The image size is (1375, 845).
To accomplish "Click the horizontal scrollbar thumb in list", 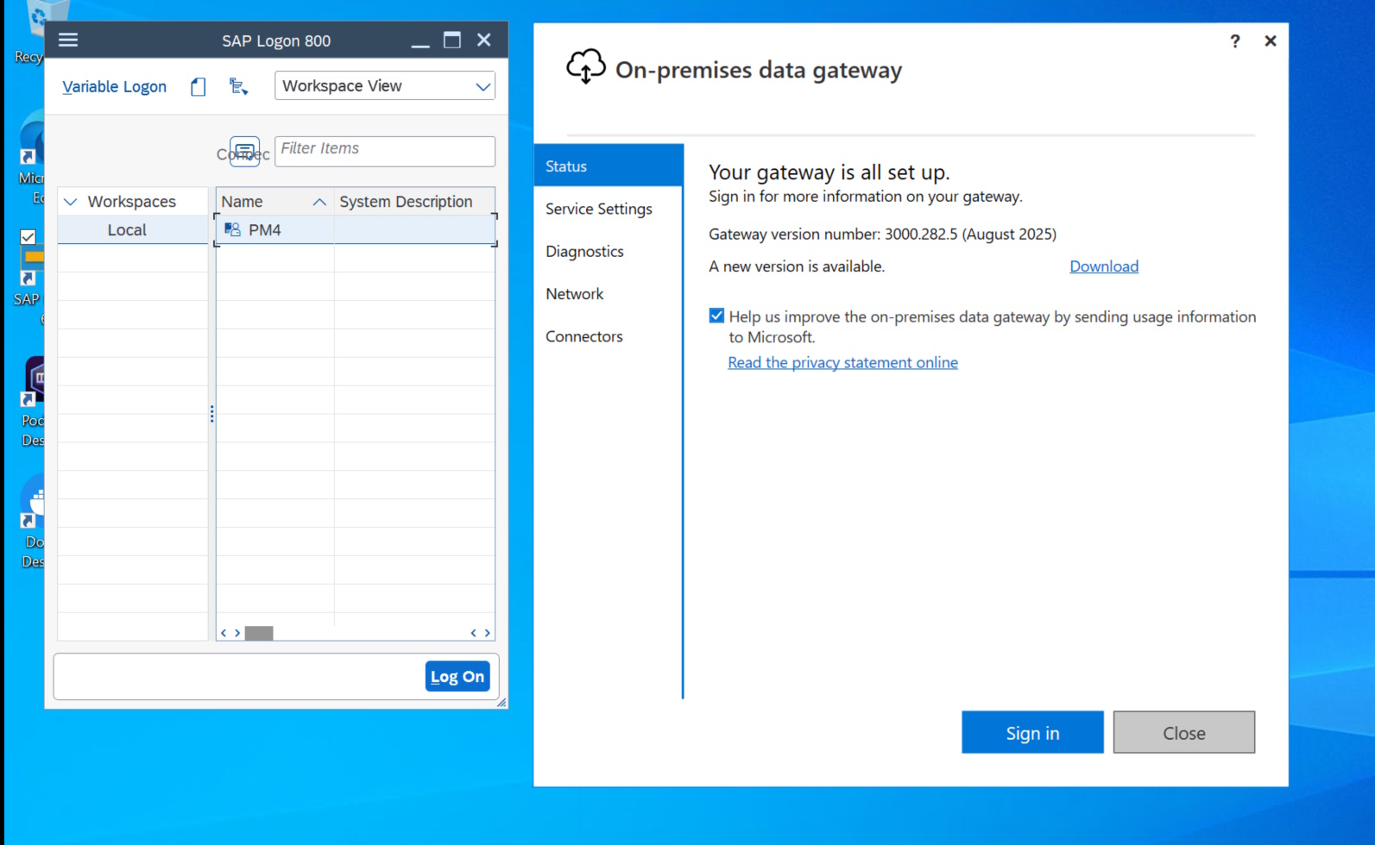I will point(259,633).
